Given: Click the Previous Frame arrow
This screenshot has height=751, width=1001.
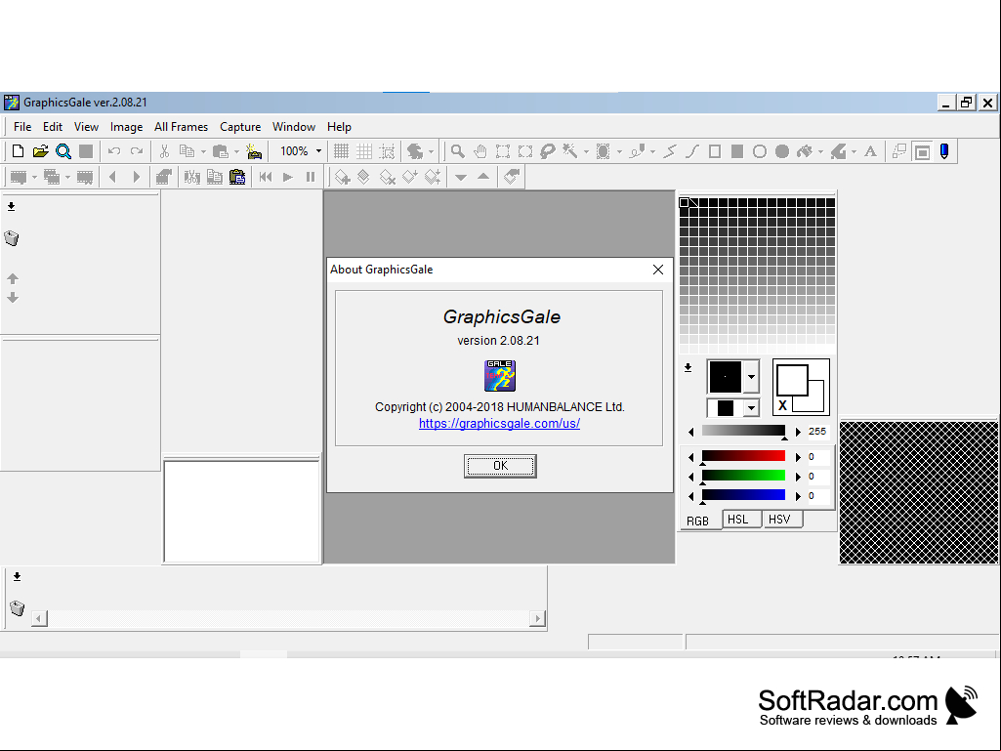Looking at the screenshot, I should coord(113,177).
